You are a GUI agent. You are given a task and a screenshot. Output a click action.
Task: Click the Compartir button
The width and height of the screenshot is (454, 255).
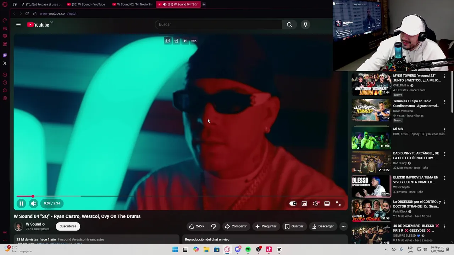click(236, 226)
